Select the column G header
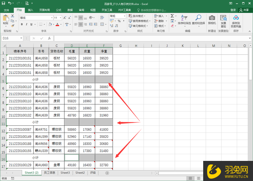 [x=121, y=46]
